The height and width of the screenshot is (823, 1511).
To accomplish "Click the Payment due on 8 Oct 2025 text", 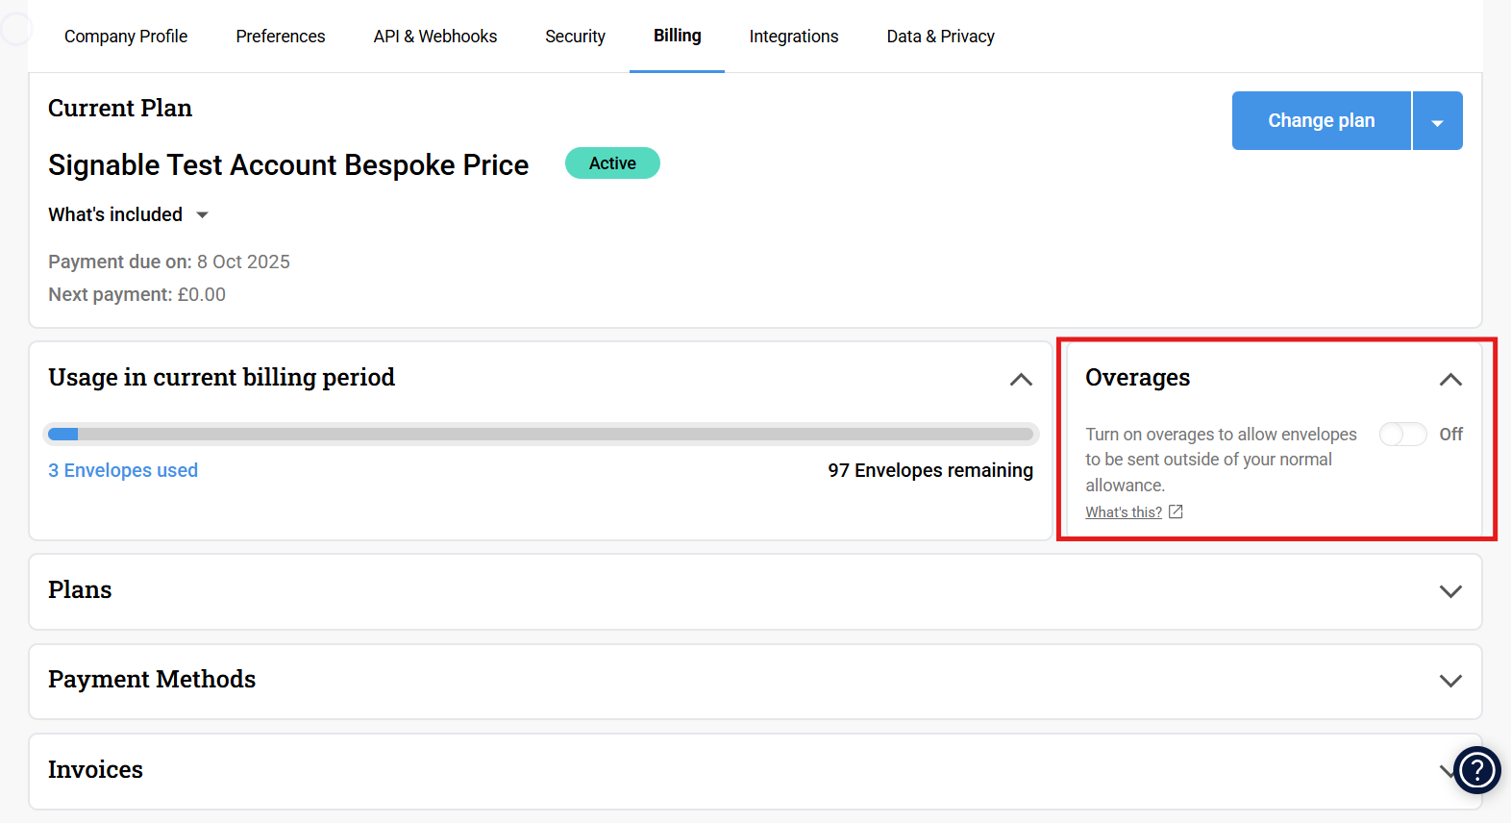I will (x=169, y=262).
